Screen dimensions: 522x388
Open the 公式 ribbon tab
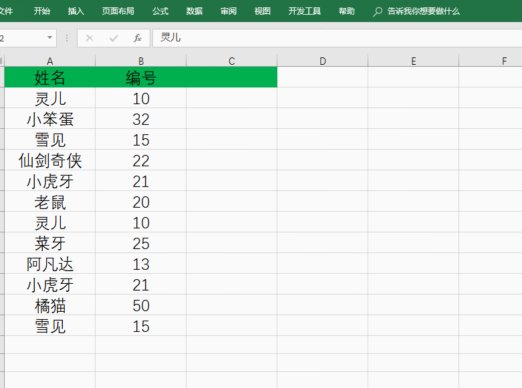point(160,11)
